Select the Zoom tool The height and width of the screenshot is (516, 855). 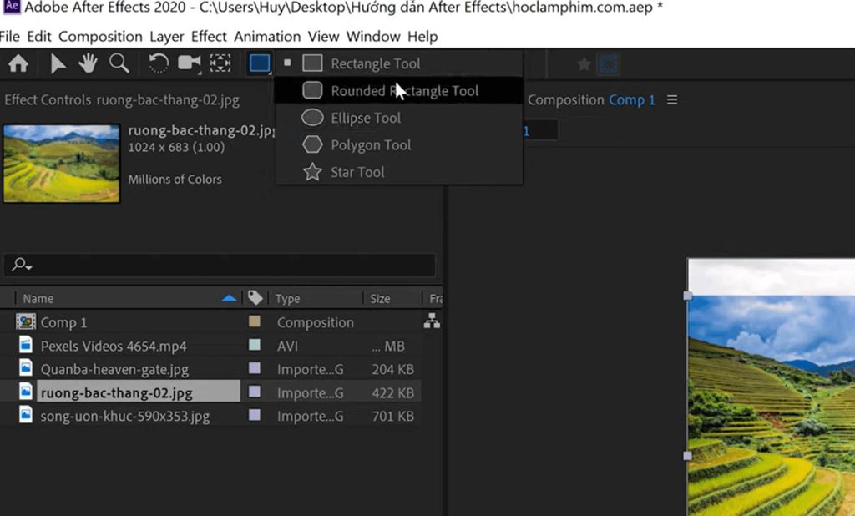(x=118, y=63)
